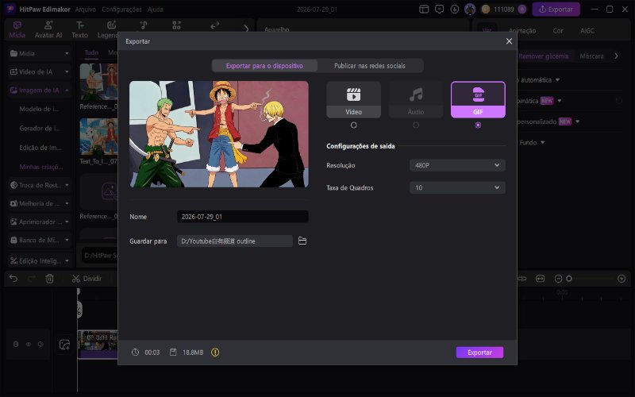Open the Ajuda menu
Viewport: 635px width, 397px height.
[x=156, y=10]
